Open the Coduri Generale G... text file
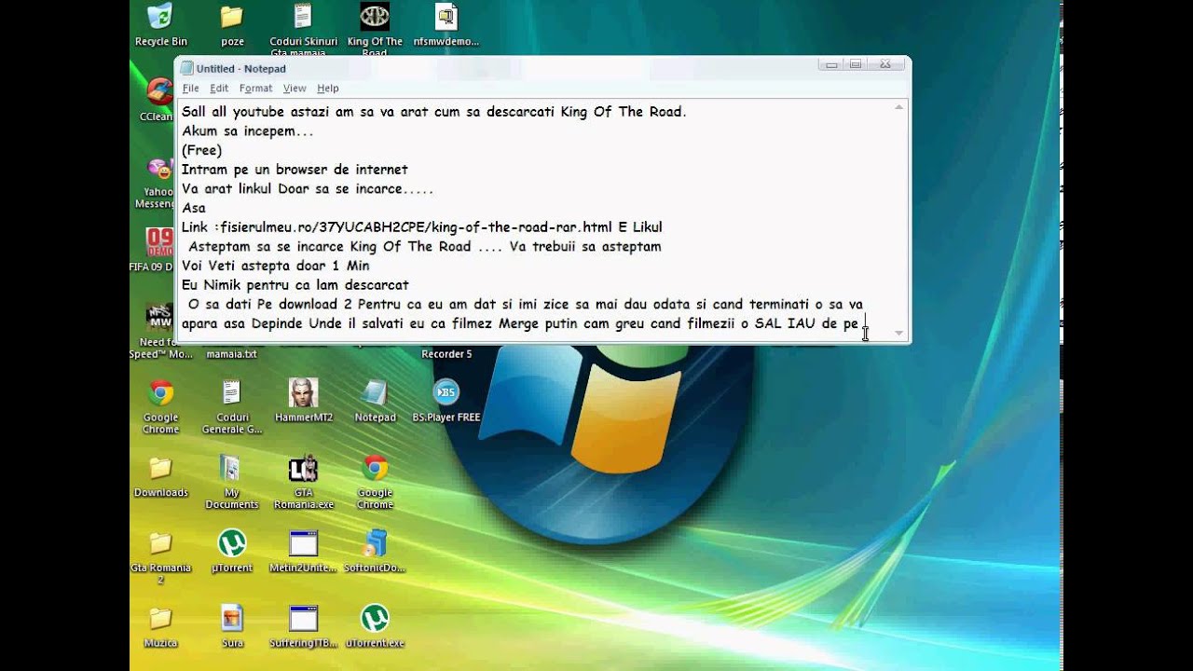 tap(232, 406)
